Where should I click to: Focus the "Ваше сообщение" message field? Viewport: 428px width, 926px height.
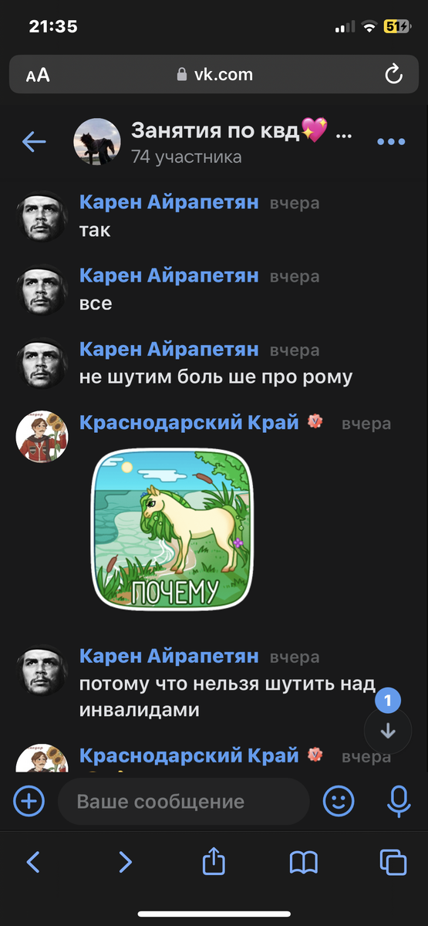(184, 801)
